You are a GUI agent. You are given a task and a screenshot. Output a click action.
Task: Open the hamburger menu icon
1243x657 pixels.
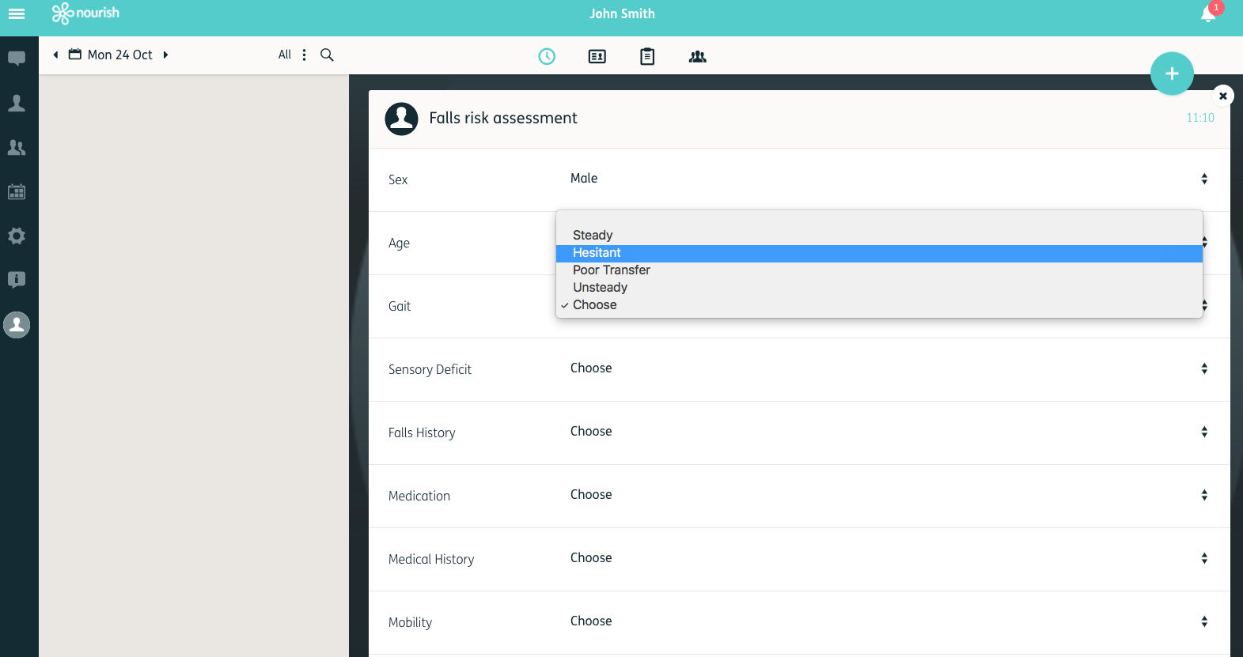click(17, 13)
